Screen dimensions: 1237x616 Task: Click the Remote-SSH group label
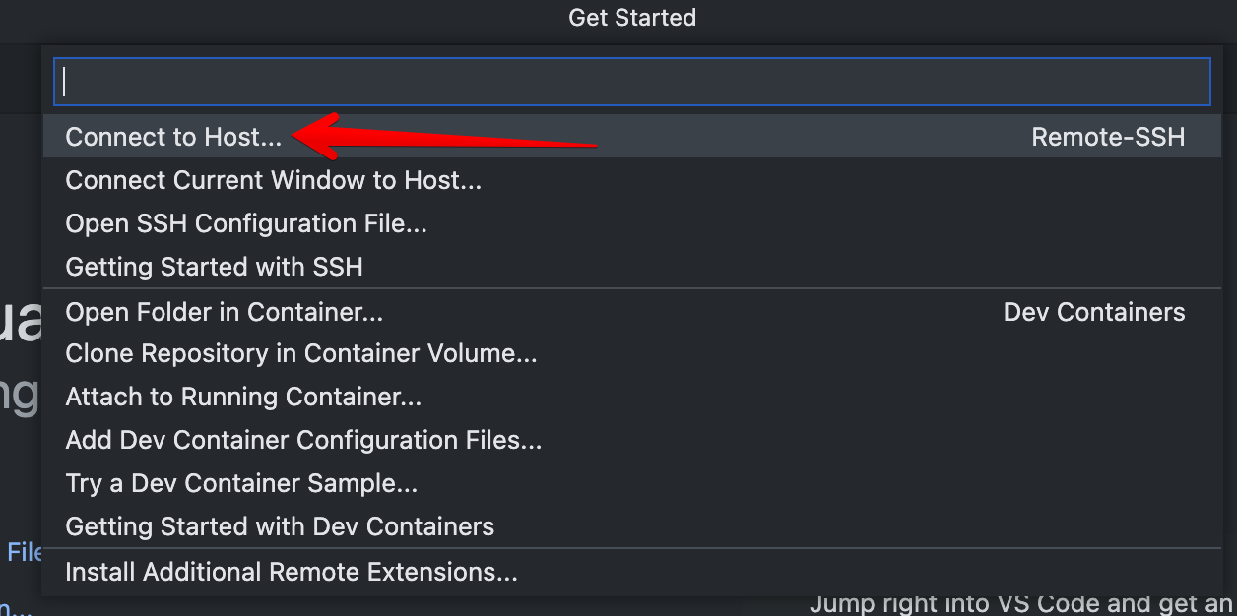(1108, 138)
